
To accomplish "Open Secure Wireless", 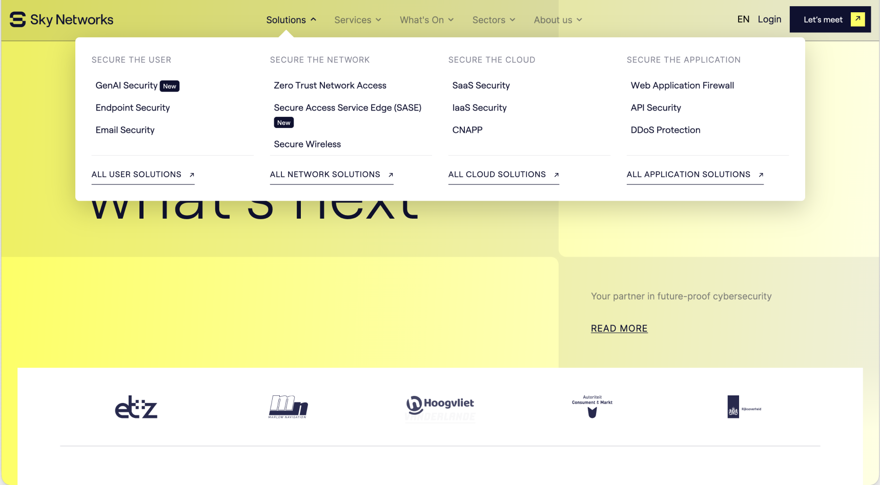I will [308, 144].
